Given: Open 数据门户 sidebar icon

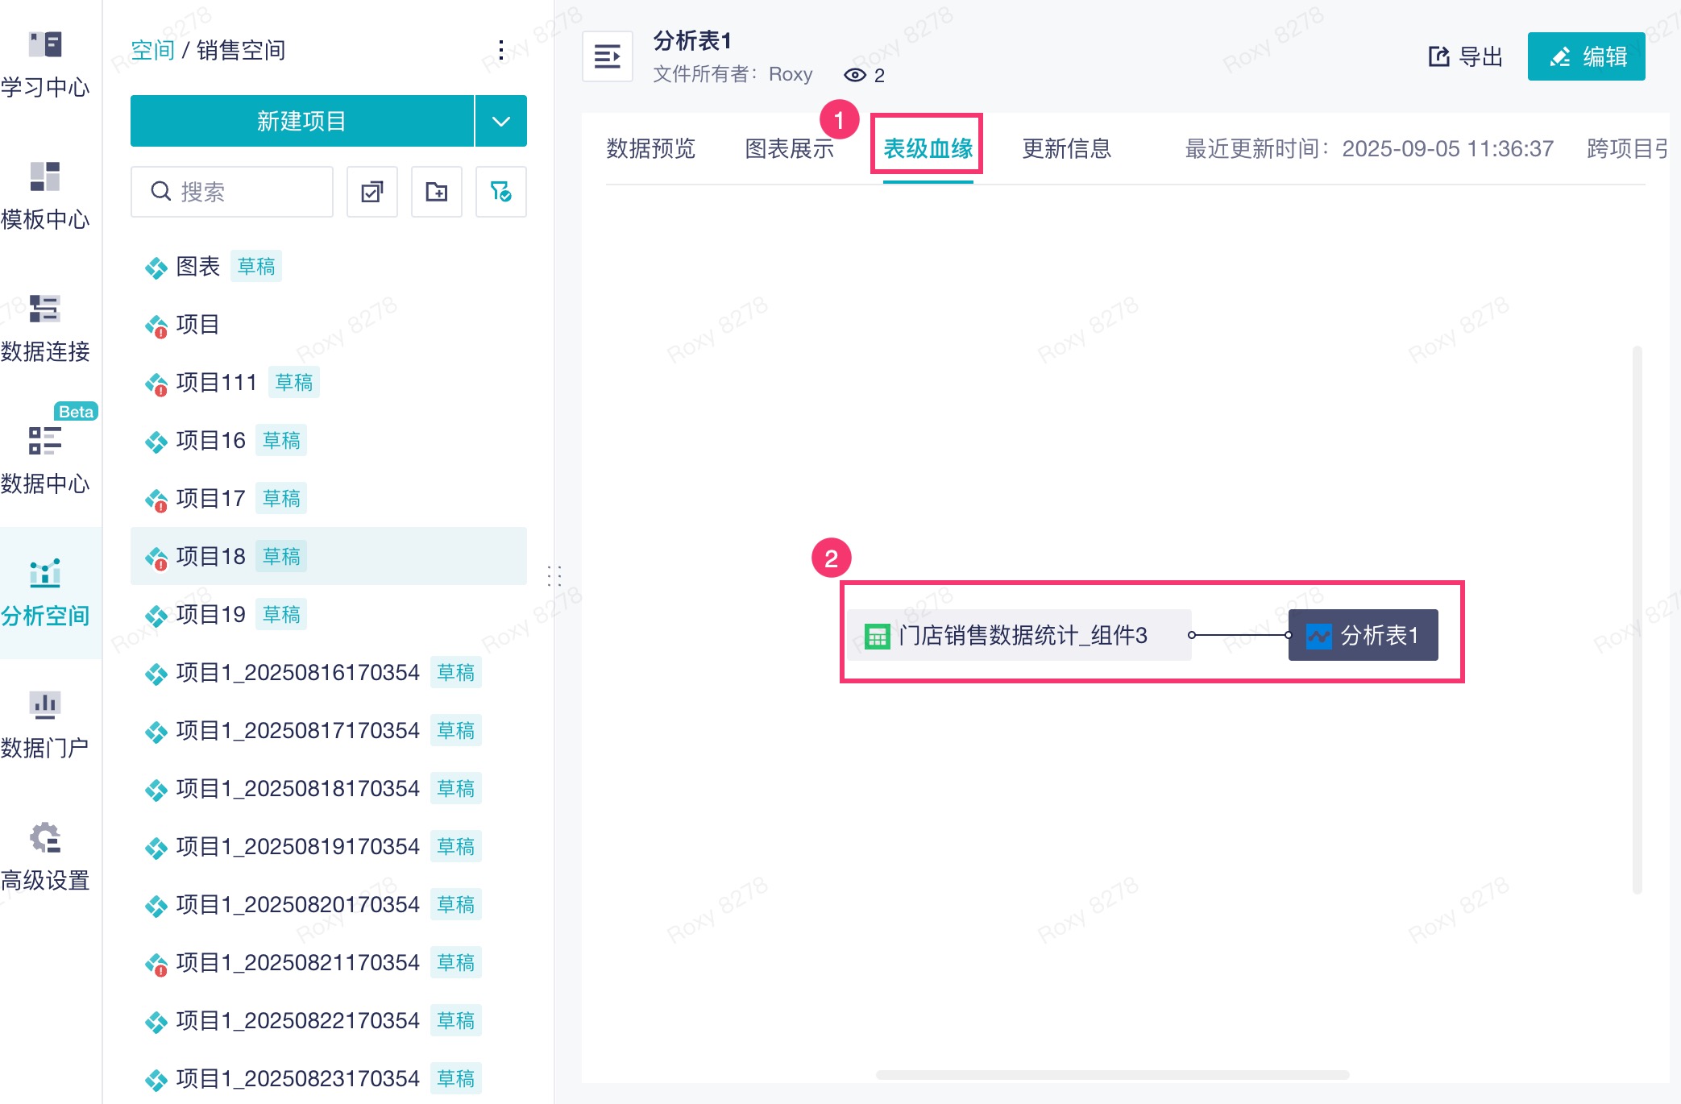Looking at the screenshot, I should 45,706.
